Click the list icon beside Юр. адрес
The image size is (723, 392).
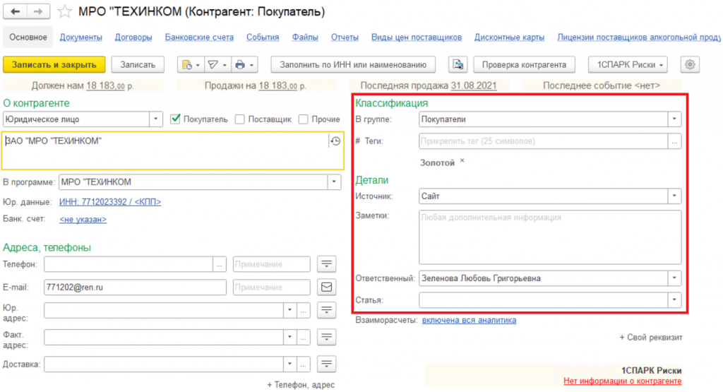coord(326,310)
